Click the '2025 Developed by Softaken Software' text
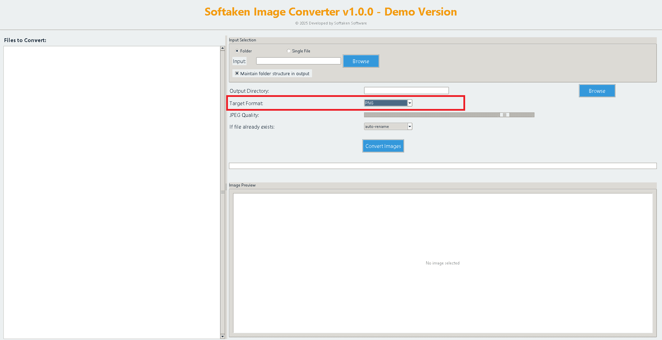 tap(331, 23)
